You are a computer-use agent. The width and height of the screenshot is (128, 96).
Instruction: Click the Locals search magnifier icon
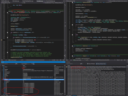coord(16,64)
